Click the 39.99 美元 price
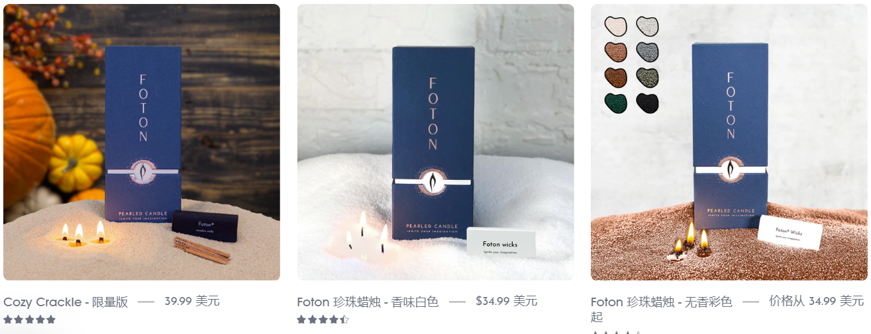871x334 pixels. click(x=192, y=301)
